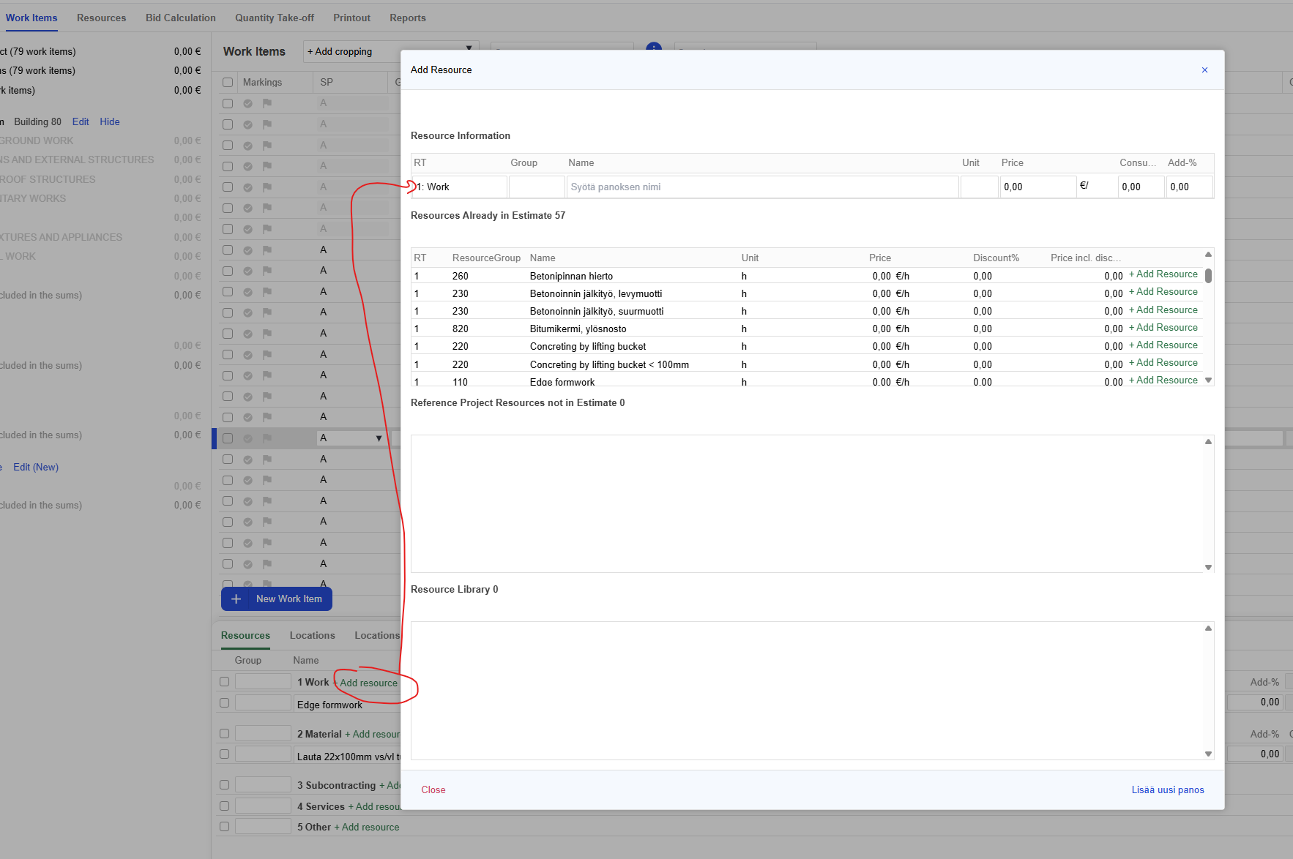Image resolution: width=1293 pixels, height=859 pixels.
Task: Click the checkmark circle icon in first row
Action: (248, 104)
